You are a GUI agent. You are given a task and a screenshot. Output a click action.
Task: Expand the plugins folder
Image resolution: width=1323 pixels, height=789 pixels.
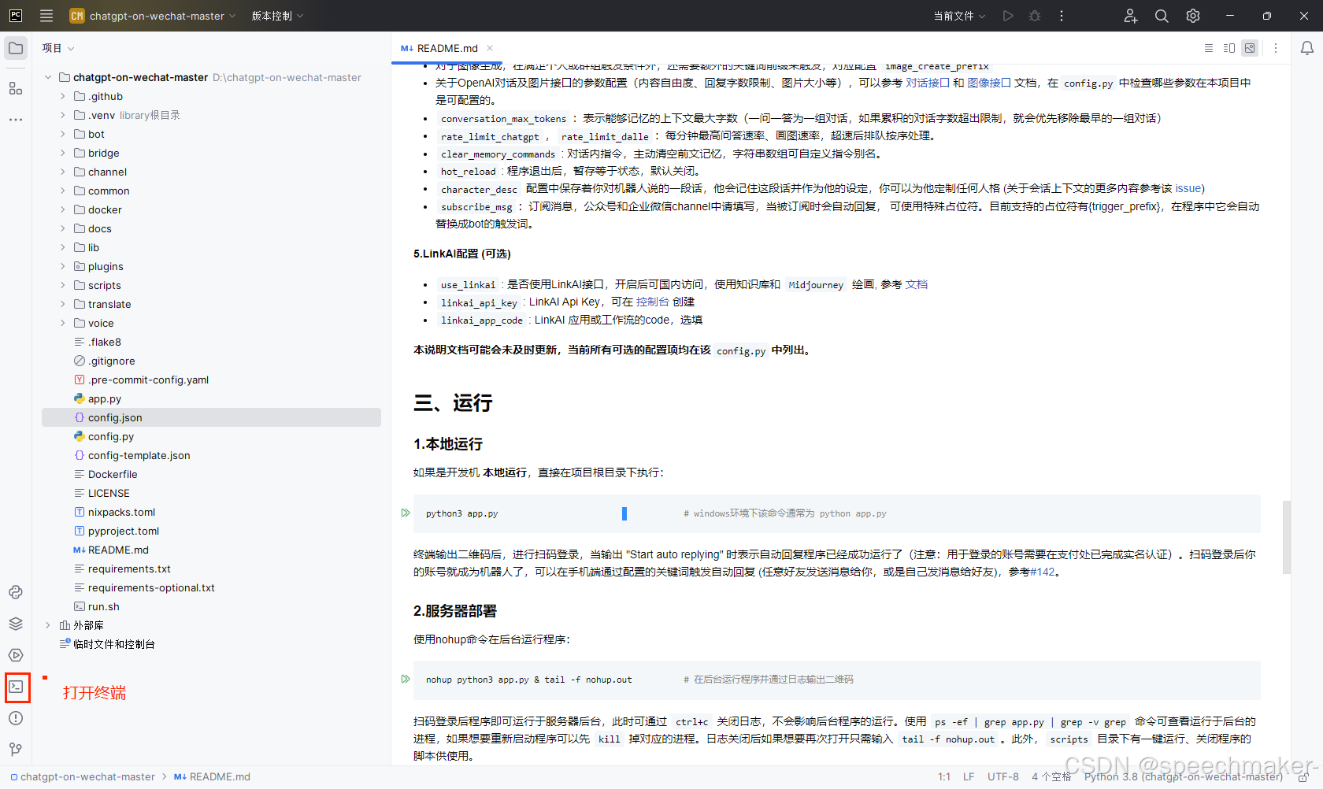(63, 266)
